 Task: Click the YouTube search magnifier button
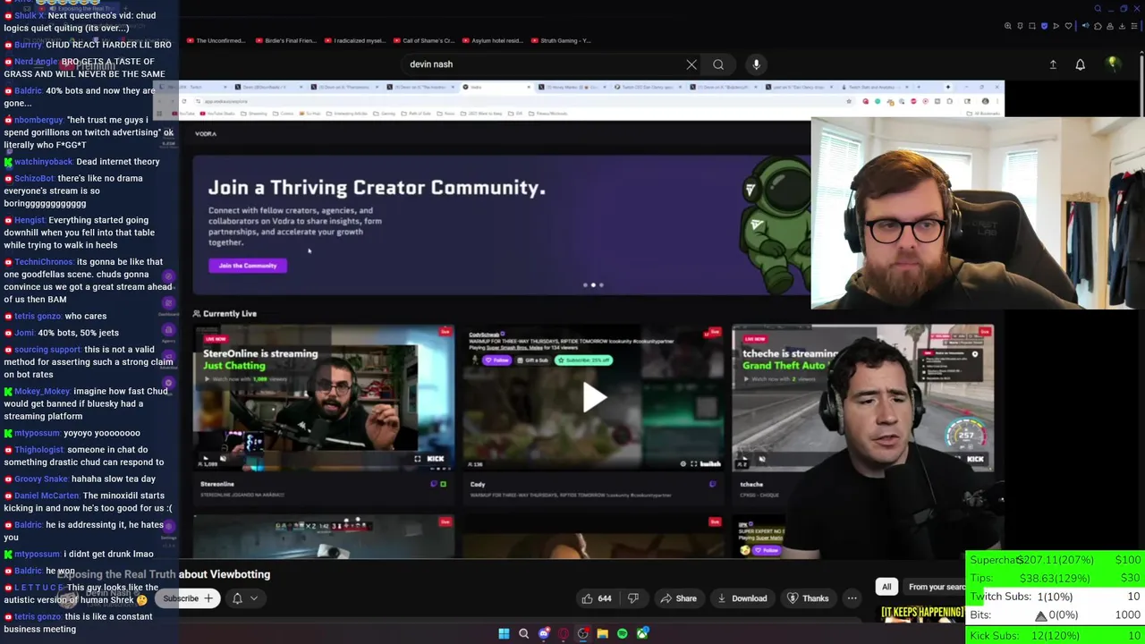pos(718,64)
